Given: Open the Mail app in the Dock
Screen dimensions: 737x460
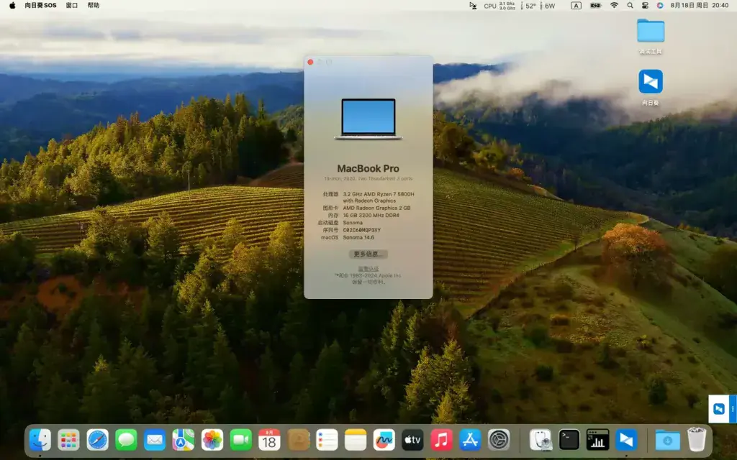Looking at the screenshot, I should tap(155, 440).
